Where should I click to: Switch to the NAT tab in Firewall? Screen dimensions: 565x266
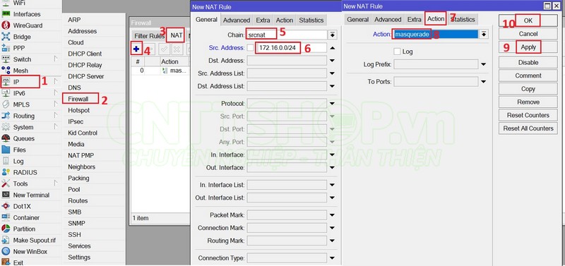pyautogui.click(x=177, y=36)
